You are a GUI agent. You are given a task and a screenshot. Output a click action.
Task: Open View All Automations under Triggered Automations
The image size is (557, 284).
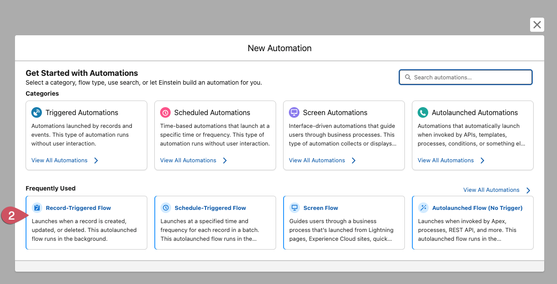point(60,161)
